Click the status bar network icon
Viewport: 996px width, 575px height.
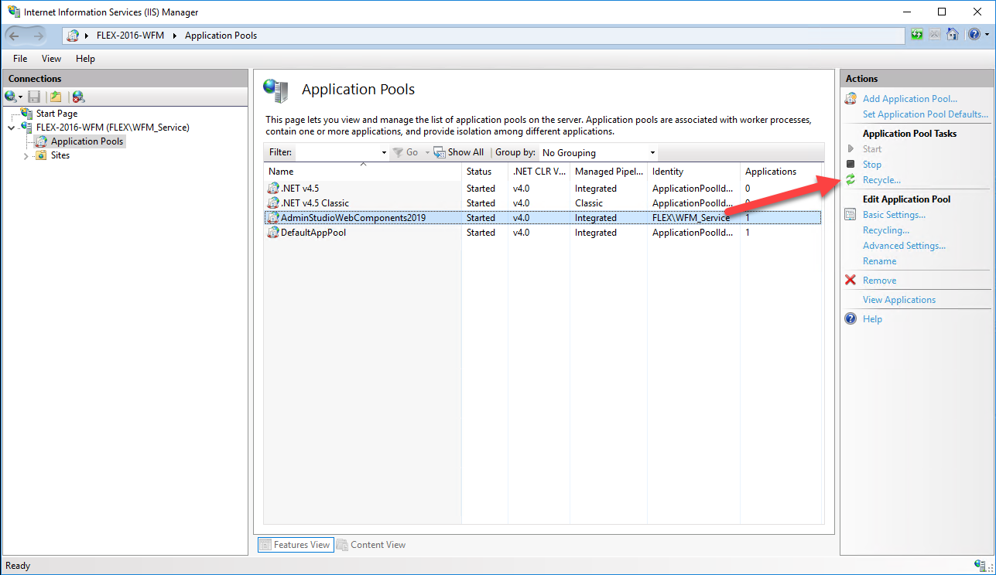pyautogui.click(x=979, y=566)
